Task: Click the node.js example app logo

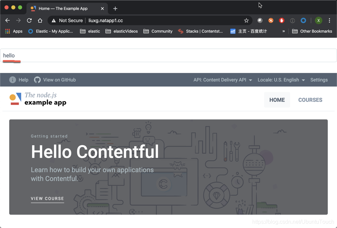Action: pyautogui.click(x=38, y=99)
